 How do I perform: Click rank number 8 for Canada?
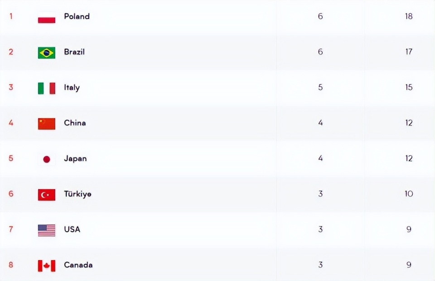11,265
